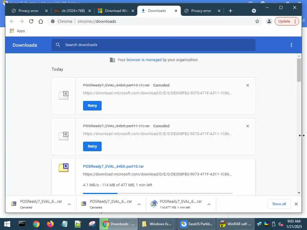This screenshot has width=307, height=230.
Task: Open the green document taskbar icon
Action: [78, 224]
